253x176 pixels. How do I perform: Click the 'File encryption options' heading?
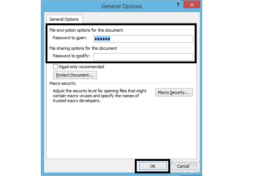click(86, 30)
